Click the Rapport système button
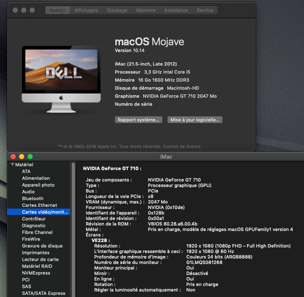This screenshot has height=297, width=304. pos(138,120)
